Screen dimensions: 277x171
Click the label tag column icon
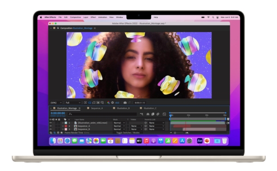pos(65,120)
